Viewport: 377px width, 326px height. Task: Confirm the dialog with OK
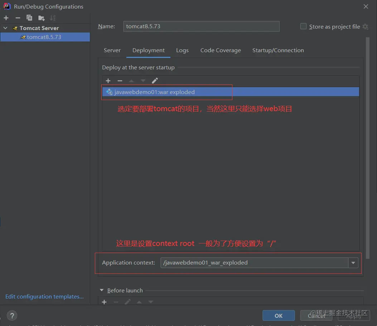click(279, 315)
